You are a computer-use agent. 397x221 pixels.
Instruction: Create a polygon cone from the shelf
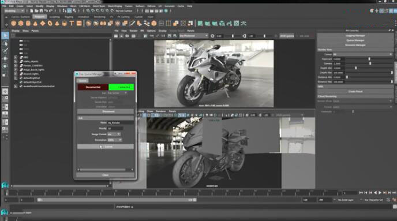coord(35,24)
